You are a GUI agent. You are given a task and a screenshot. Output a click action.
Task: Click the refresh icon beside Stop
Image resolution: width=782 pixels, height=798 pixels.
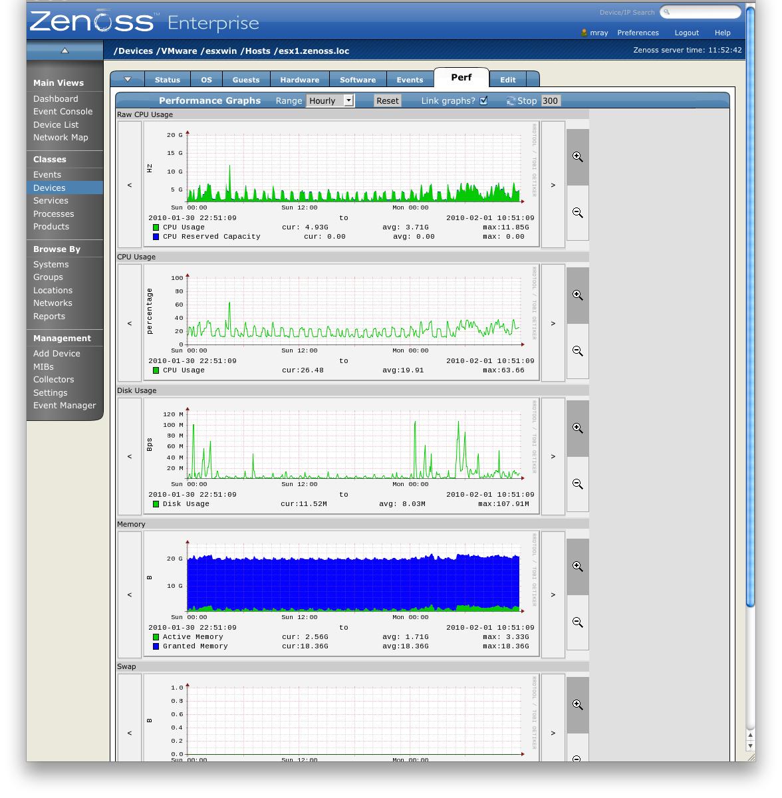click(511, 101)
